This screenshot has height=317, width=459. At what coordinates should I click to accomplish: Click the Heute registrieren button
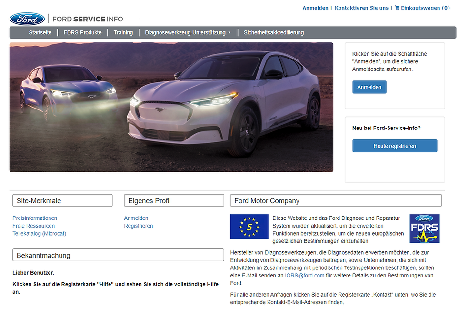[395, 146]
